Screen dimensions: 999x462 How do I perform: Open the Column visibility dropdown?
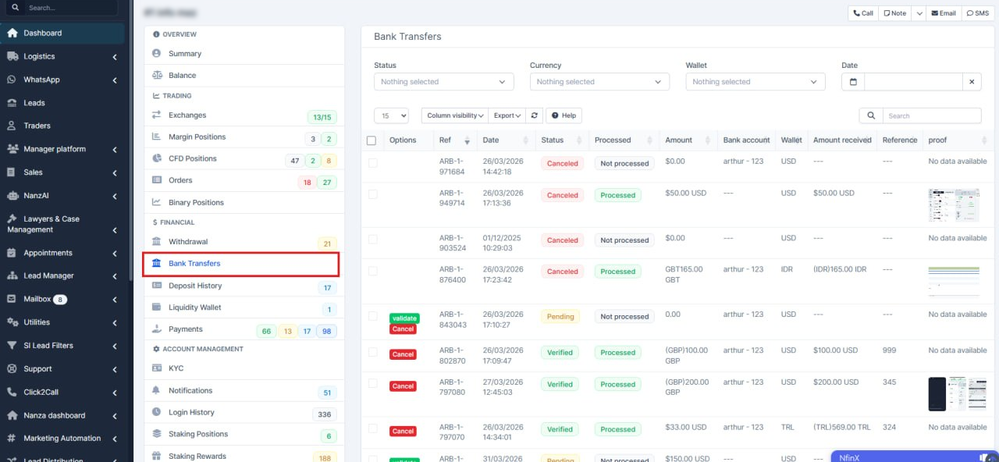click(x=455, y=115)
